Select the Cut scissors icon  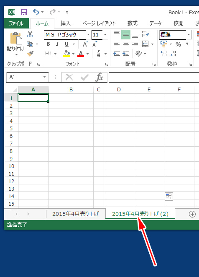tap(30, 34)
